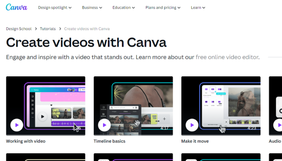The image size is (282, 161).
Task: Play the Make it move tutorial
Action: [x=192, y=125]
